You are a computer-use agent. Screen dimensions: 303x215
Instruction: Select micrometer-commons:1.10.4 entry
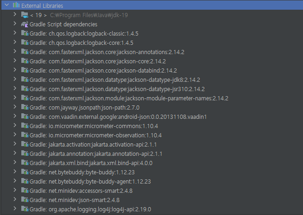pyautogui.click(x=94, y=126)
